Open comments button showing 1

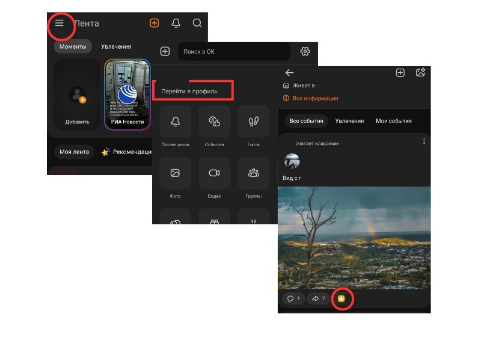(x=293, y=298)
